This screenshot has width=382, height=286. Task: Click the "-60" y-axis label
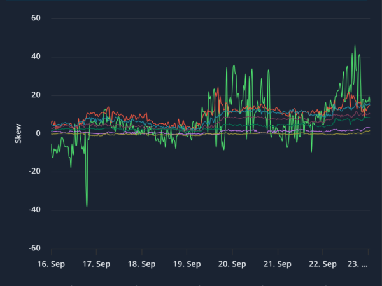[x=34, y=248]
